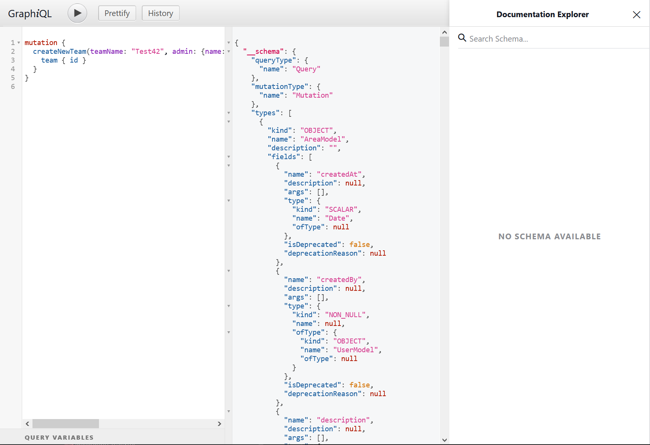Viewport: 650px width, 445px height.
Task: Click the search magnifier icon
Action: tap(462, 38)
